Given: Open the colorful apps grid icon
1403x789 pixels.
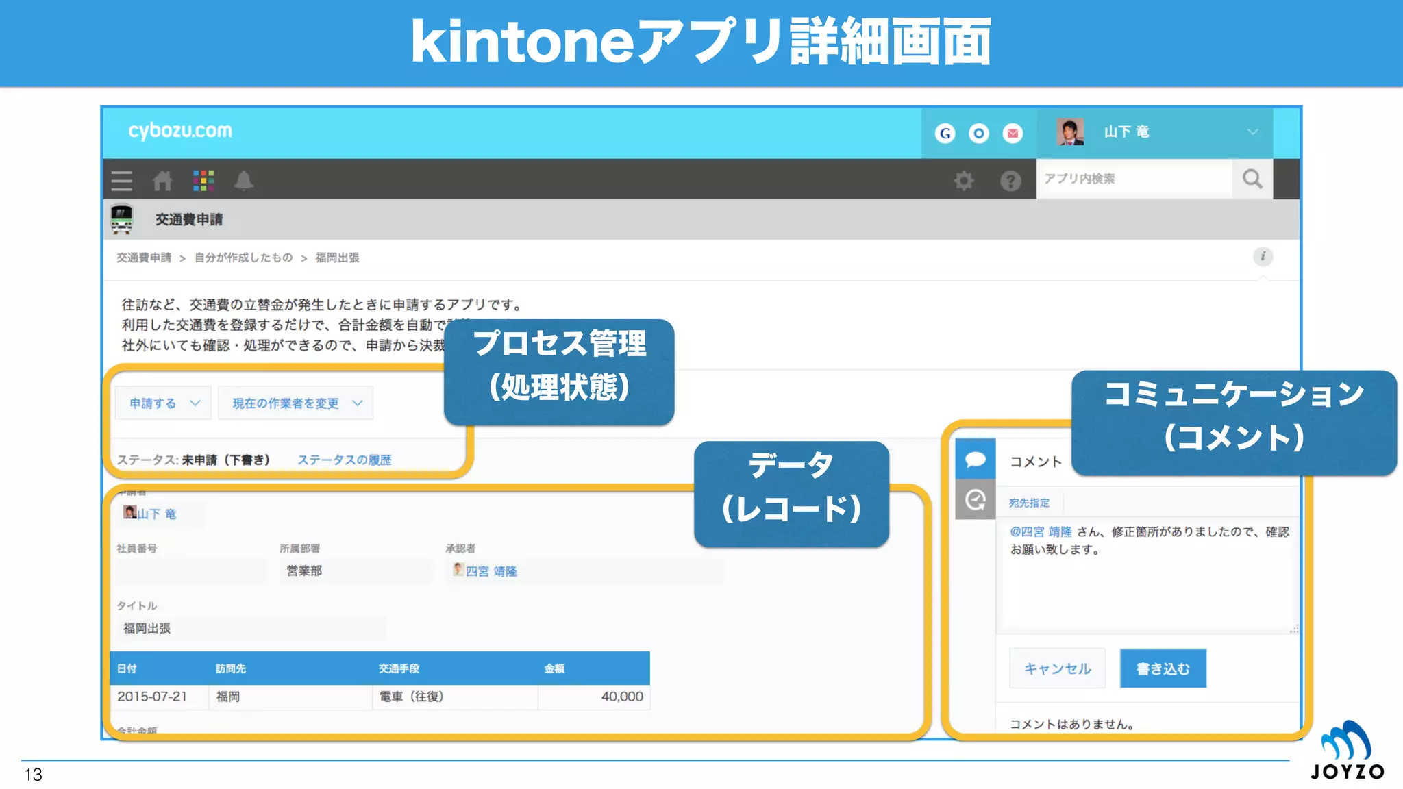Looking at the screenshot, I should [x=203, y=180].
